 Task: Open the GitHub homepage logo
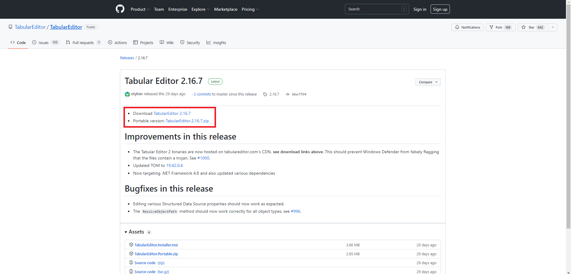[120, 9]
